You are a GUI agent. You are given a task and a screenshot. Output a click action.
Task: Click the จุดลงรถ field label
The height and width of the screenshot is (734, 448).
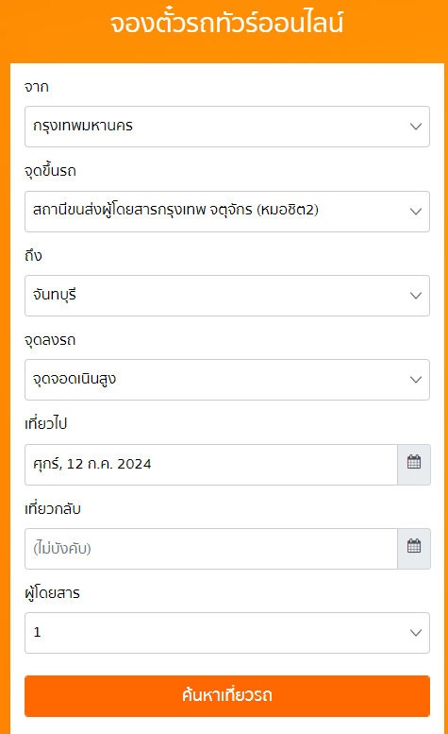[x=50, y=340]
